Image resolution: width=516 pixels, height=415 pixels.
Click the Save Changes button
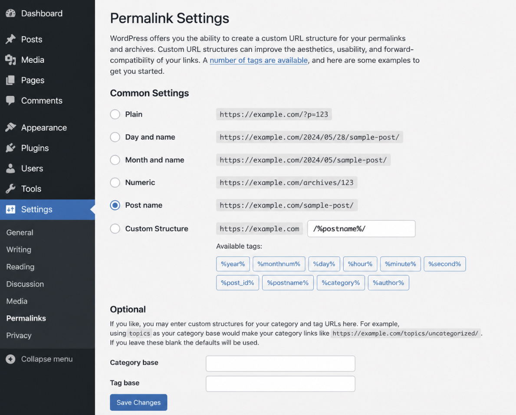138,402
